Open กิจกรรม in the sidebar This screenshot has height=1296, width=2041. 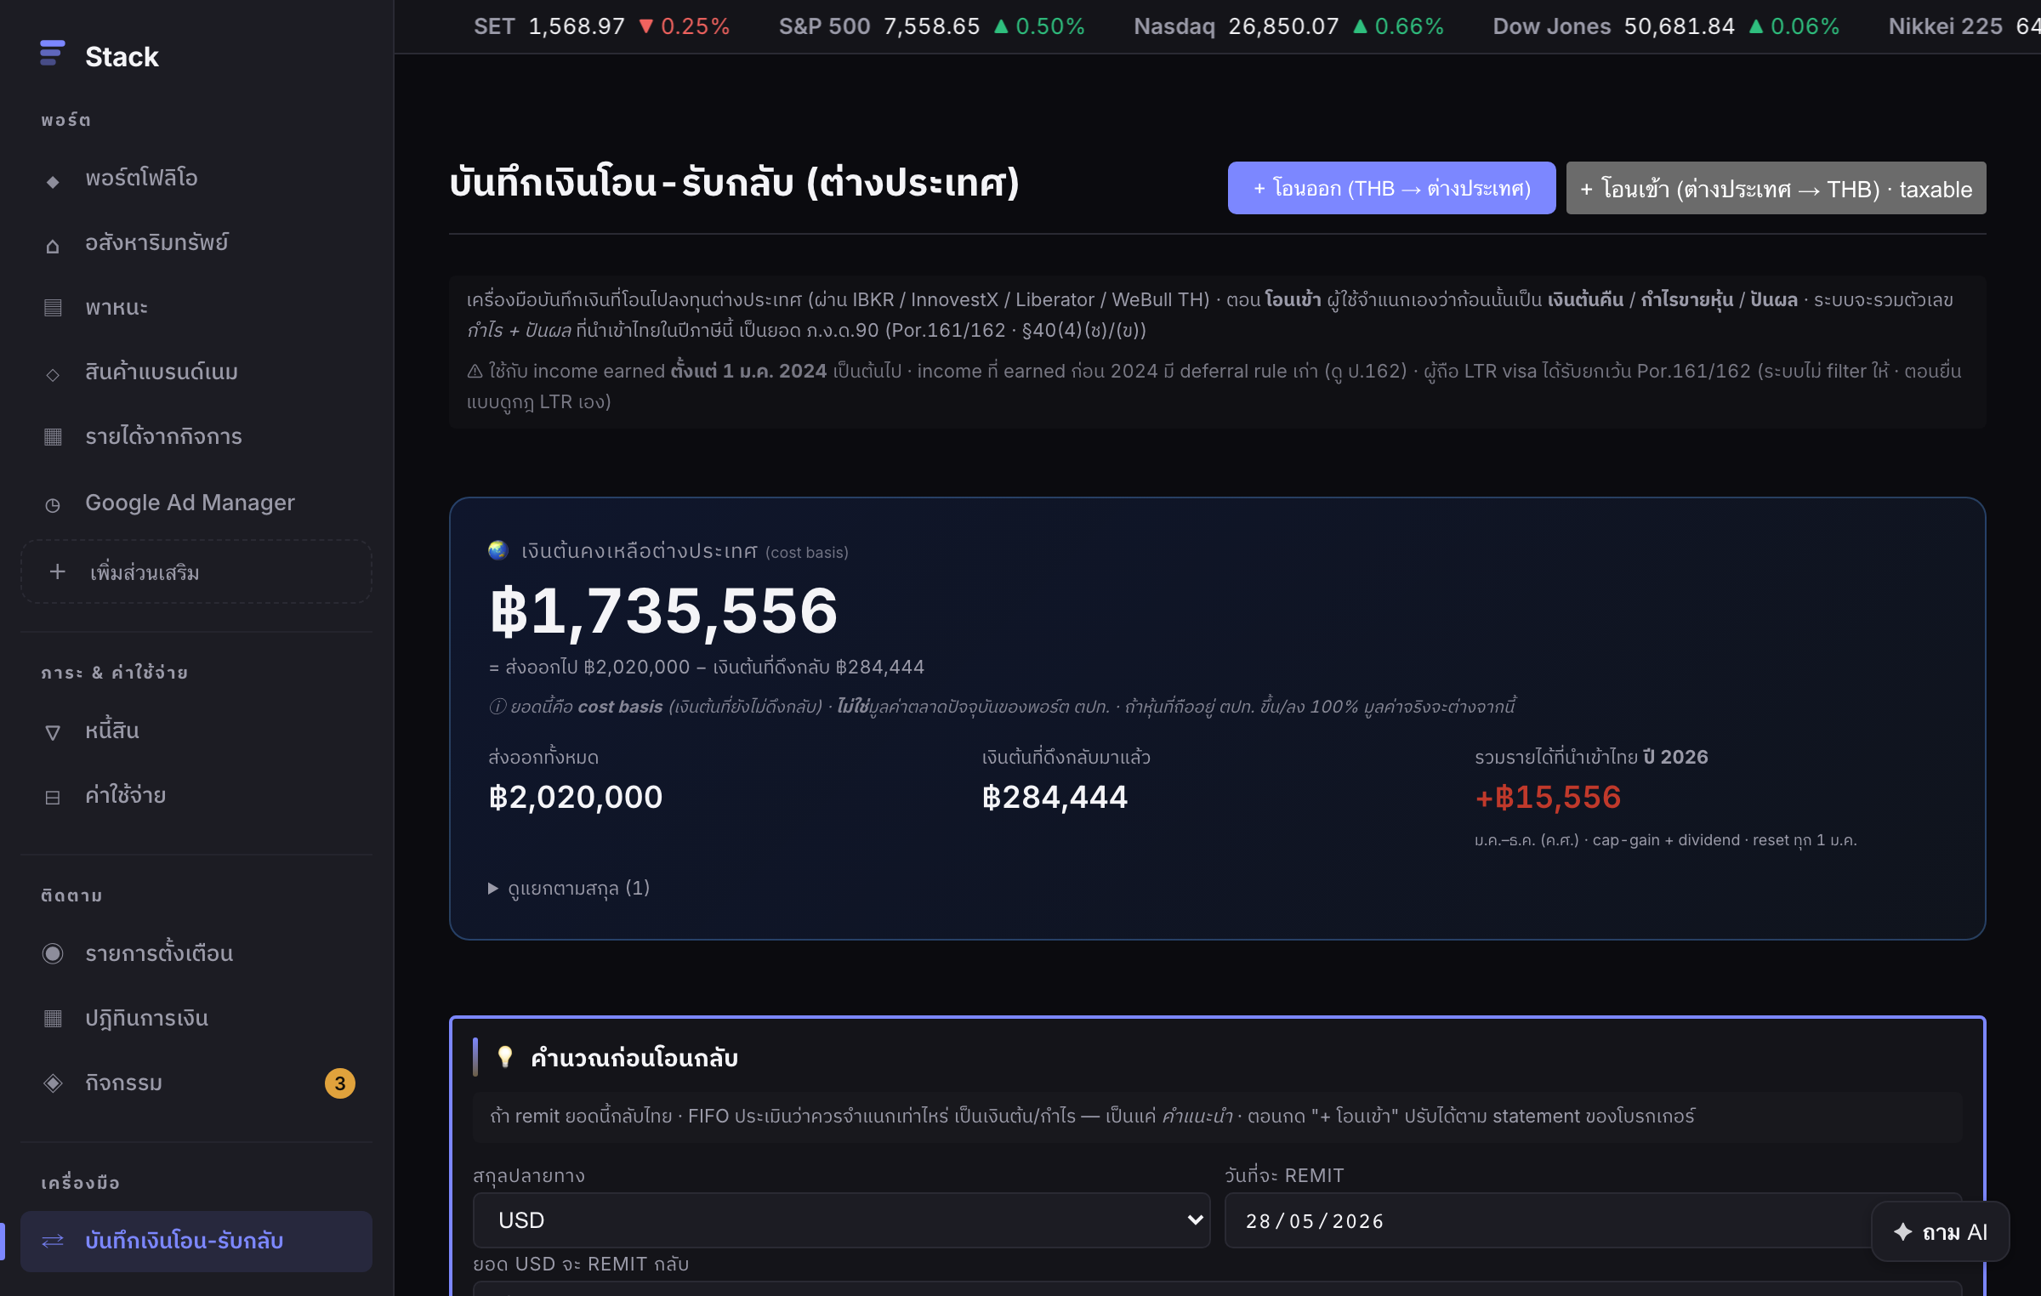(x=196, y=1083)
